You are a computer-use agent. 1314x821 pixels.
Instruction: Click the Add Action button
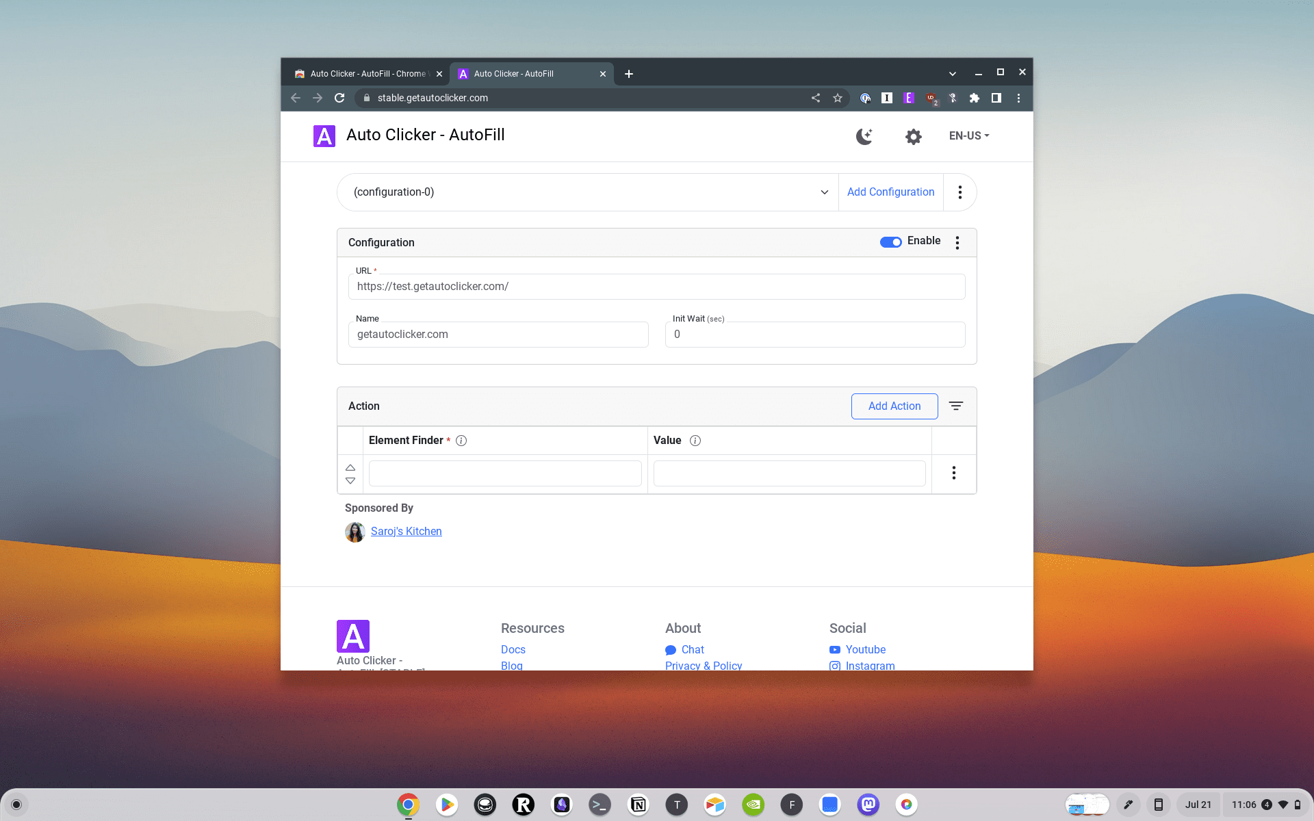click(x=894, y=406)
